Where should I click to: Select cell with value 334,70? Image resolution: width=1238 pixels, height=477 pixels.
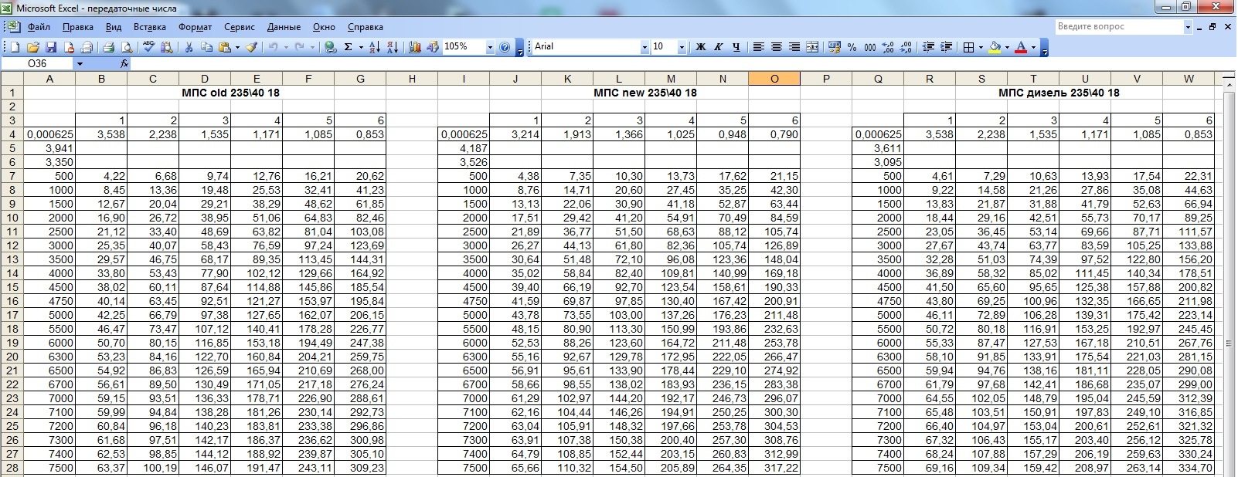tap(1189, 468)
